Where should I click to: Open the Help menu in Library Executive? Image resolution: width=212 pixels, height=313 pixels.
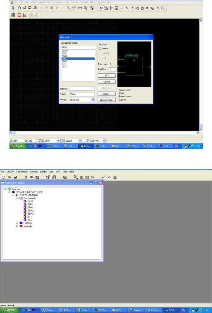point(72,172)
